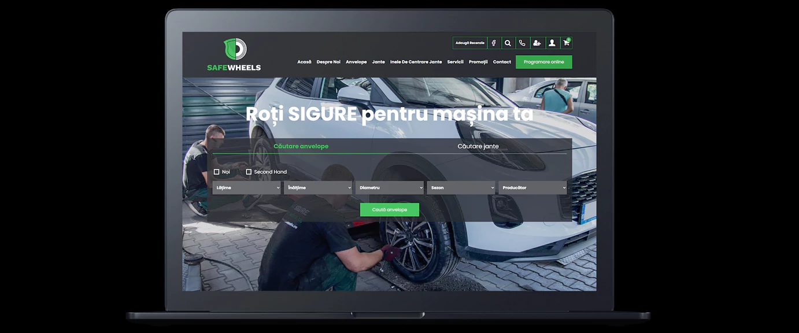Open the Facebook page icon
Viewport: 799px width, 333px height.
(494, 43)
